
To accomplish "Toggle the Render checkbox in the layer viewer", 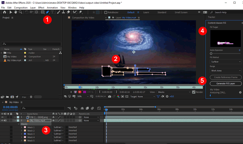I will click(x=193, y=92).
